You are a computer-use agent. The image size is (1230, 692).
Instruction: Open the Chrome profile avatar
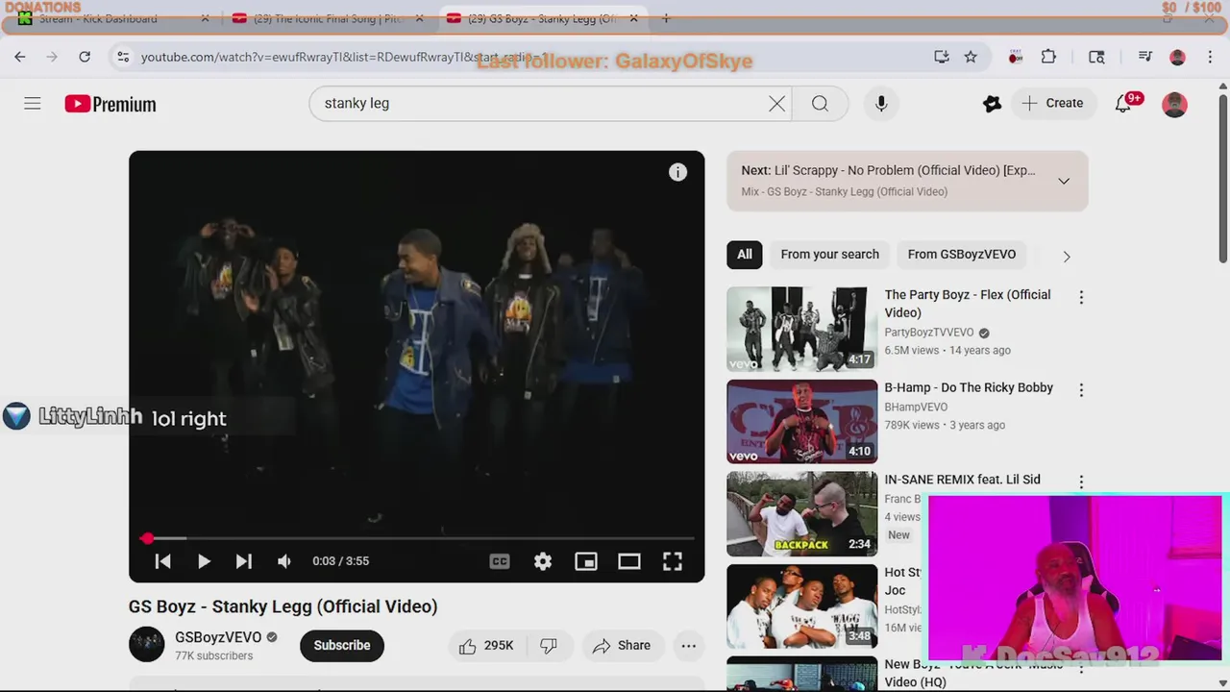pos(1177,57)
